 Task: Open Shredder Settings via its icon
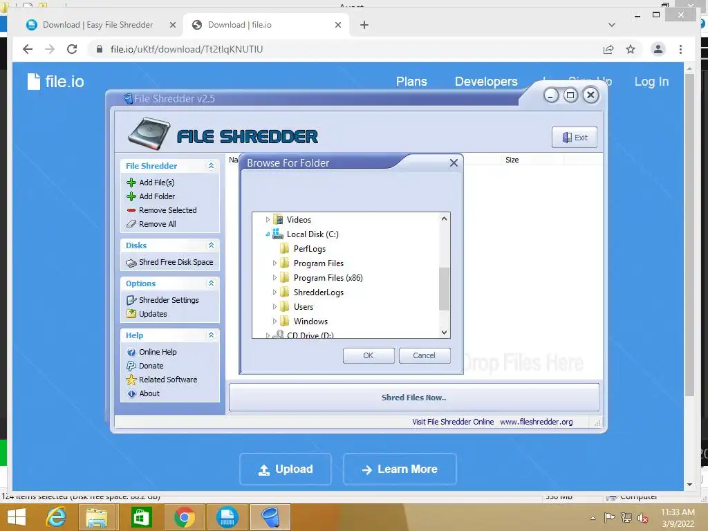tap(131, 300)
